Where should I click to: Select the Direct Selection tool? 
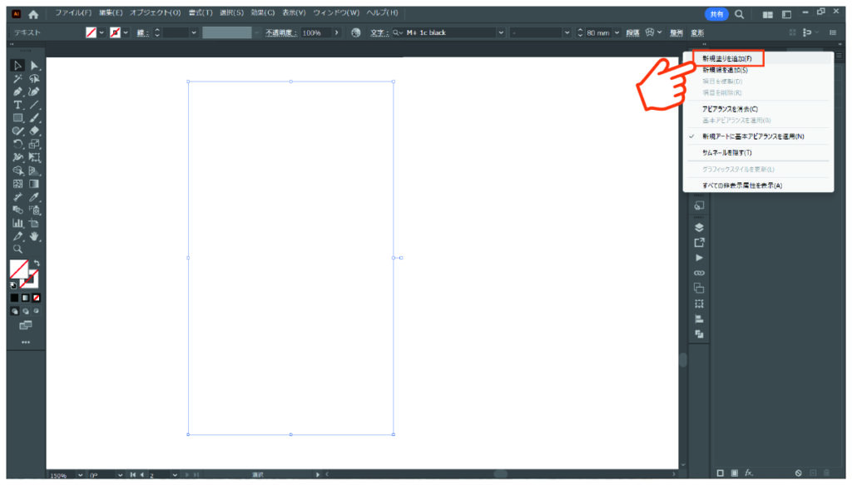click(x=34, y=66)
